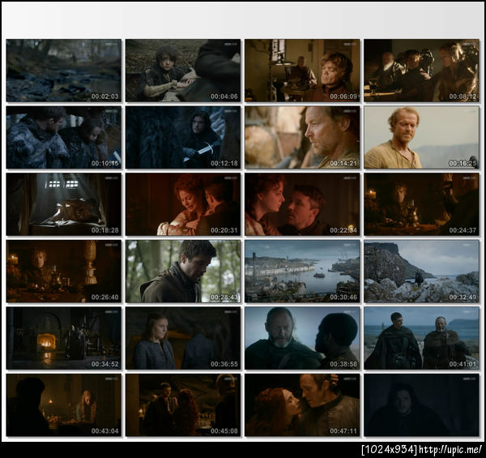Image resolution: width=486 pixels, height=458 pixels.
Task: Open the thumbnail stamped 00:04:06
Action: (x=183, y=71)
